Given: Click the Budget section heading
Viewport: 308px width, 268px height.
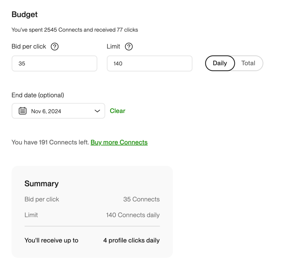Looking at the screenshot, I should coord(25,14).
